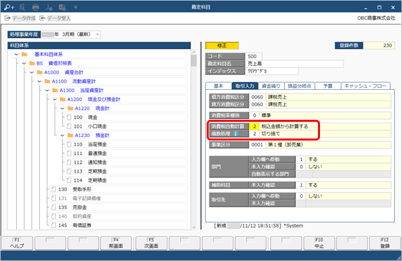Collapse the A1200 現金及び預金計 node
Image resolution: width=402 pixels, height=261 pixels.
pyautogui.click(x=55, y=99)
